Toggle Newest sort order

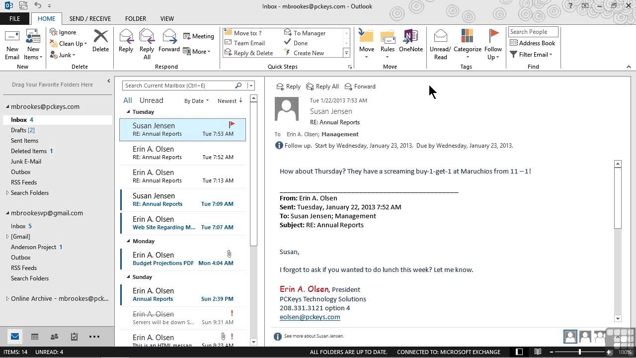coord(230,101)
